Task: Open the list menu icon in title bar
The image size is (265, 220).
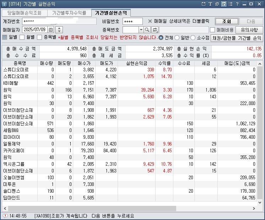Action: click(231, 4)
